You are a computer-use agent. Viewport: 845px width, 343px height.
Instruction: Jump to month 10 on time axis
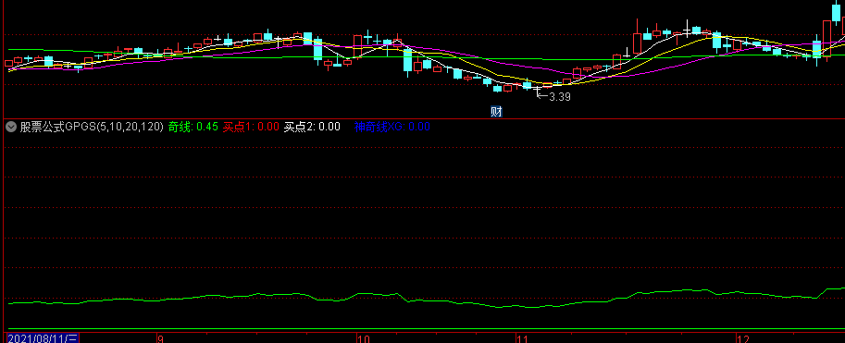pyautogui.click(x=365, y=339)
